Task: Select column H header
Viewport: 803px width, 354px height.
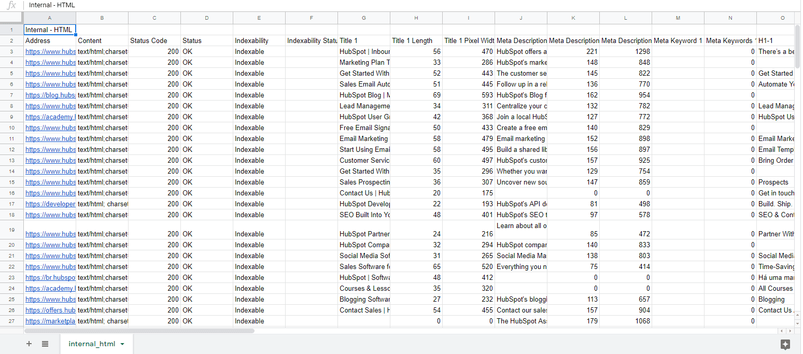Action: [x=416, y=17]
